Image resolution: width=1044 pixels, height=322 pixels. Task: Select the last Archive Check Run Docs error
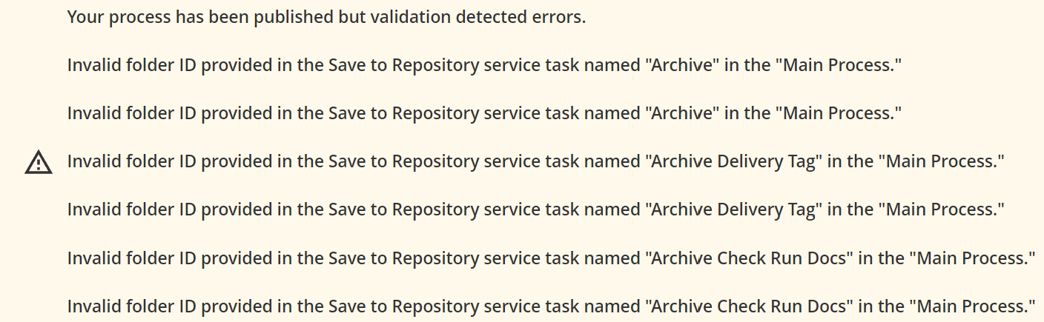[x=551, y=306]
